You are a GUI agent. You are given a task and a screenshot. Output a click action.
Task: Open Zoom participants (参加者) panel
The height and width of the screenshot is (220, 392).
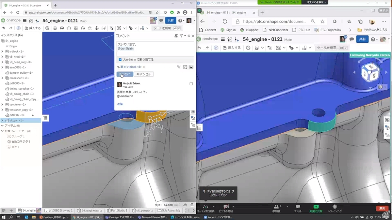pos(276,209)
